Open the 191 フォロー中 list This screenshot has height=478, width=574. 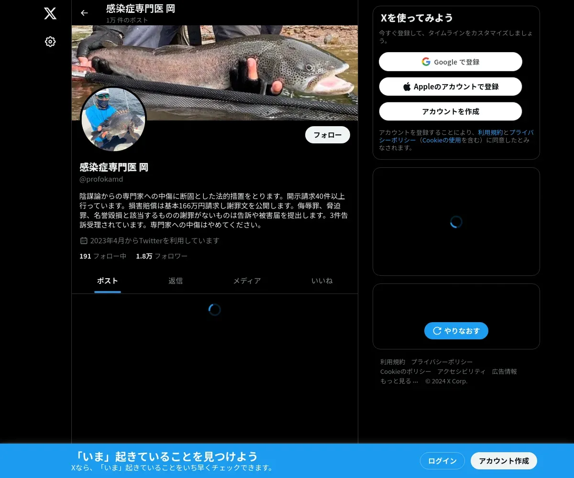103,256
